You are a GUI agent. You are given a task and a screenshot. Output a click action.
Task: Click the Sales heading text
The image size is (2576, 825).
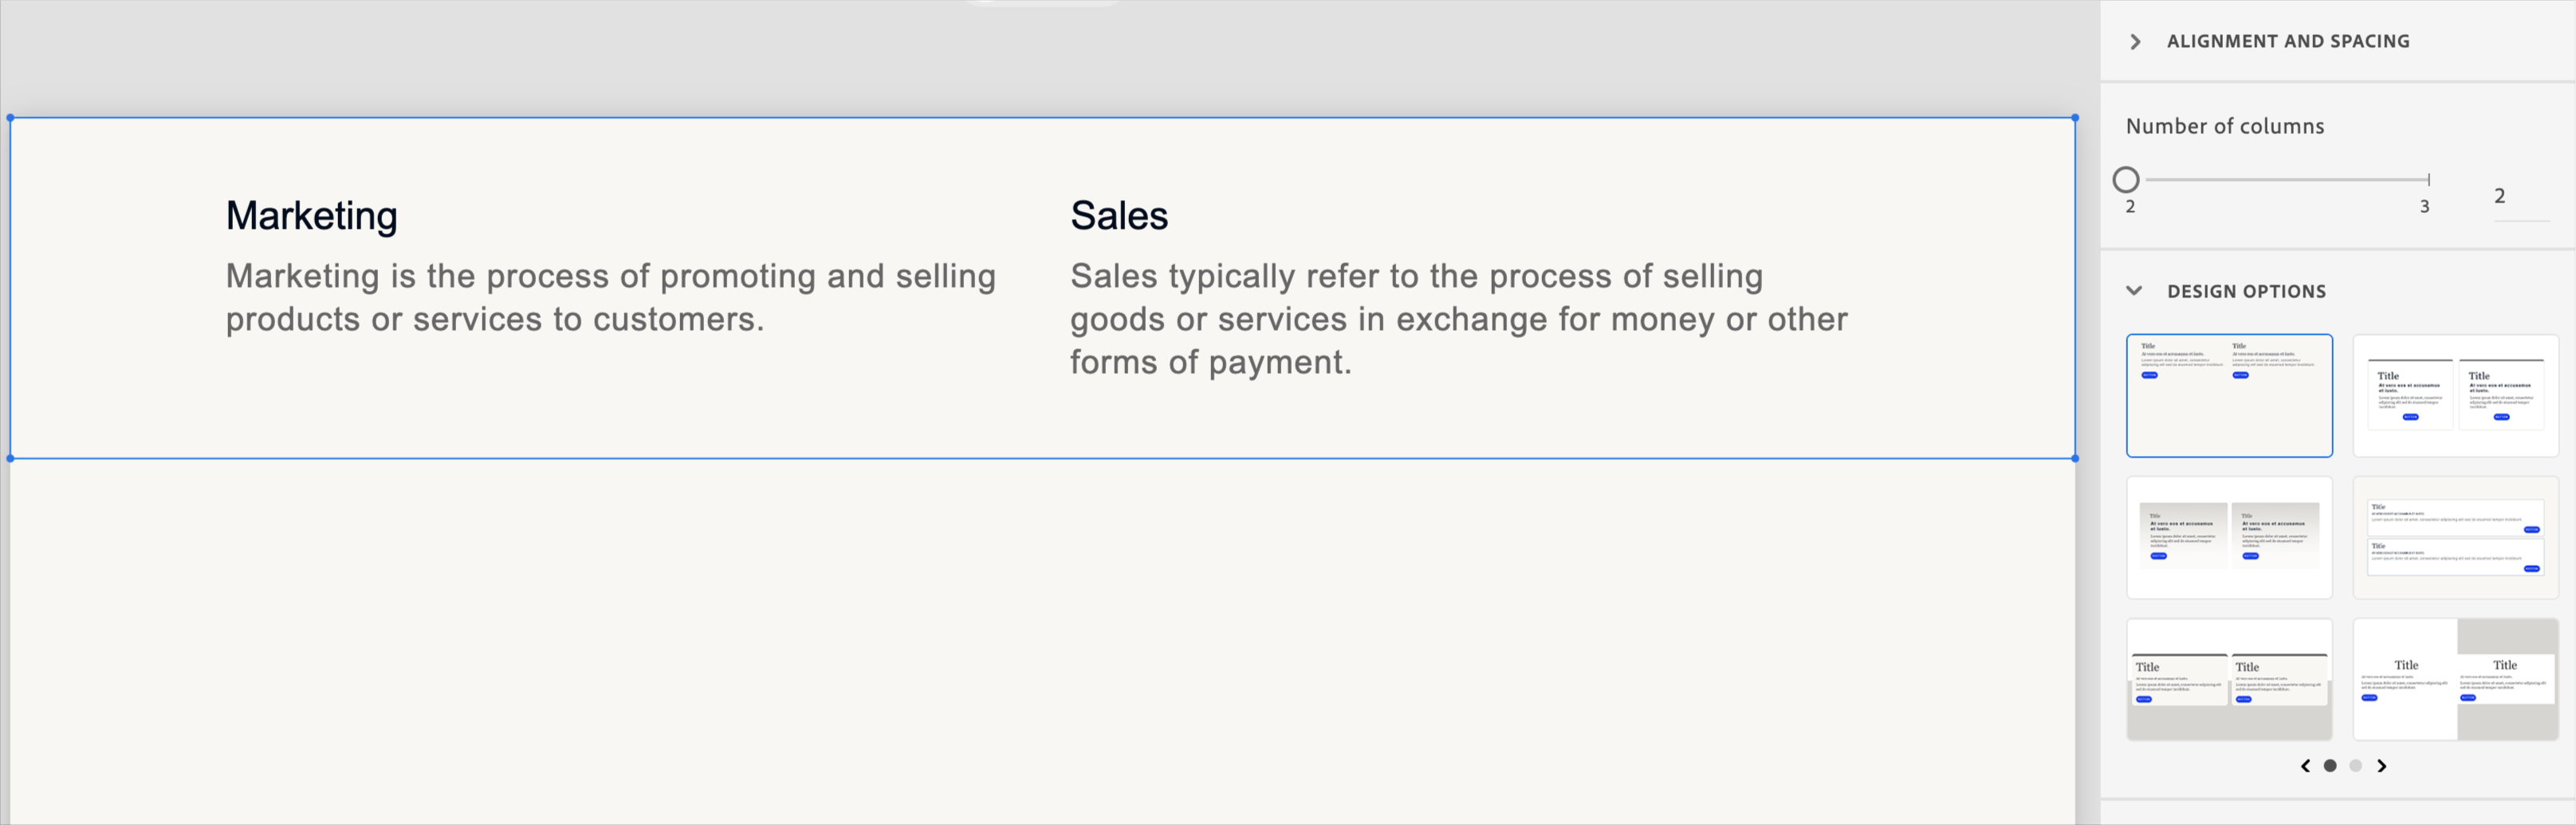pyautogui.click(x=1119, y=215)
